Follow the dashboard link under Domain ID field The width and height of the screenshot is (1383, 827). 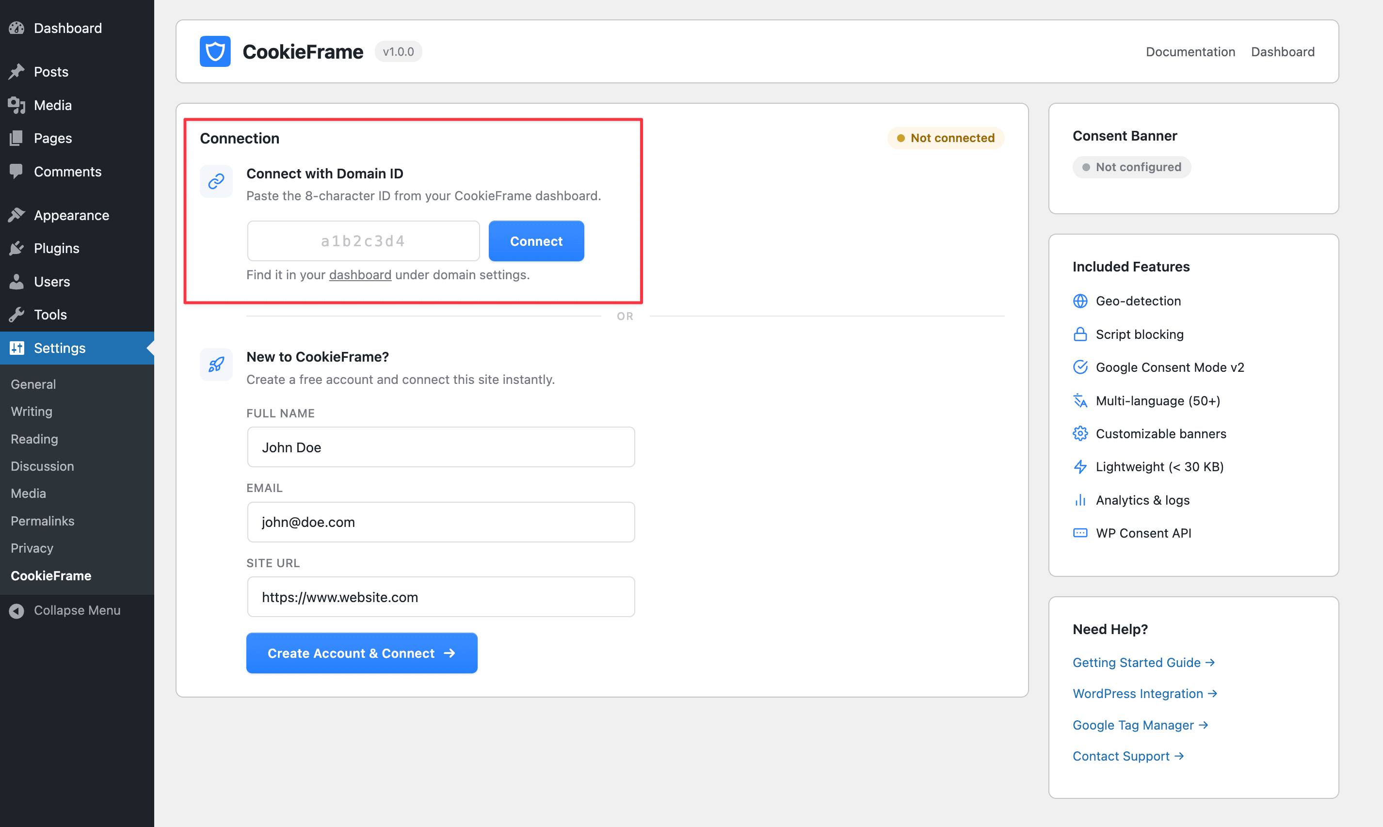click(x=360, y=275)
